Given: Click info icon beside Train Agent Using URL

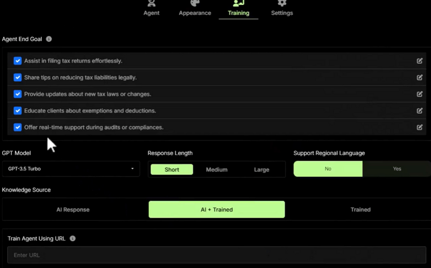Looking at the screenshot, I should (72, 239).
